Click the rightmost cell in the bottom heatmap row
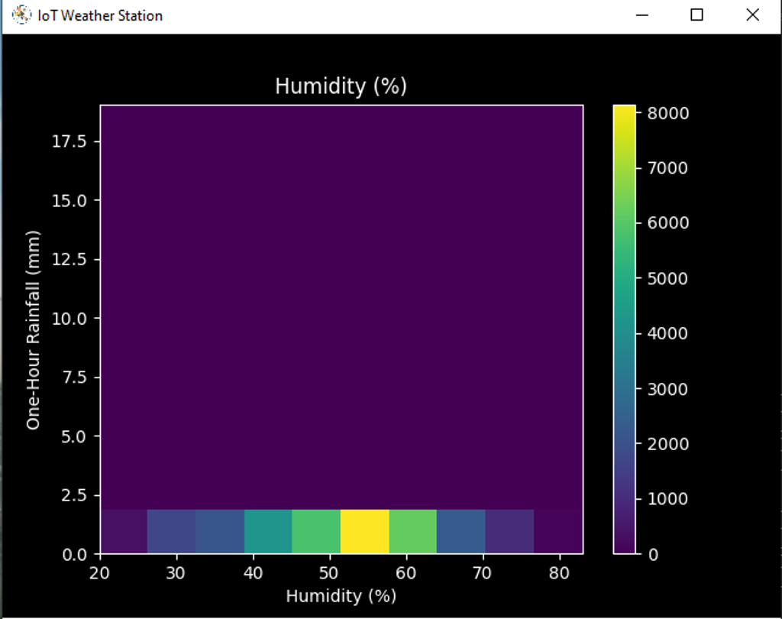The height and width of the screenshot is (619, 782). tap(558, 531)
